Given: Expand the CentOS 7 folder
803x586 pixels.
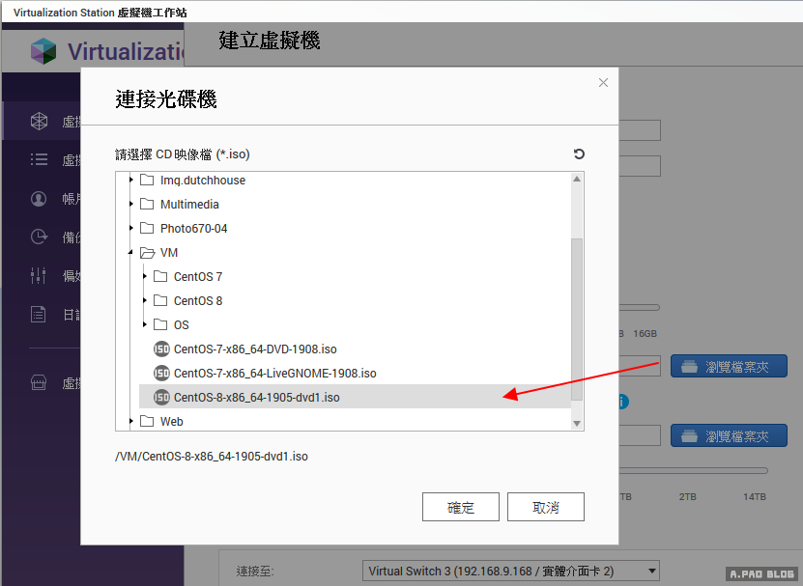Looking at the screenshot, I should point(145,277).
